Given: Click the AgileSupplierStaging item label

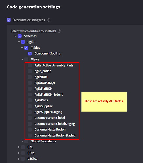Looking at the screenshot, I should (48, 112).
